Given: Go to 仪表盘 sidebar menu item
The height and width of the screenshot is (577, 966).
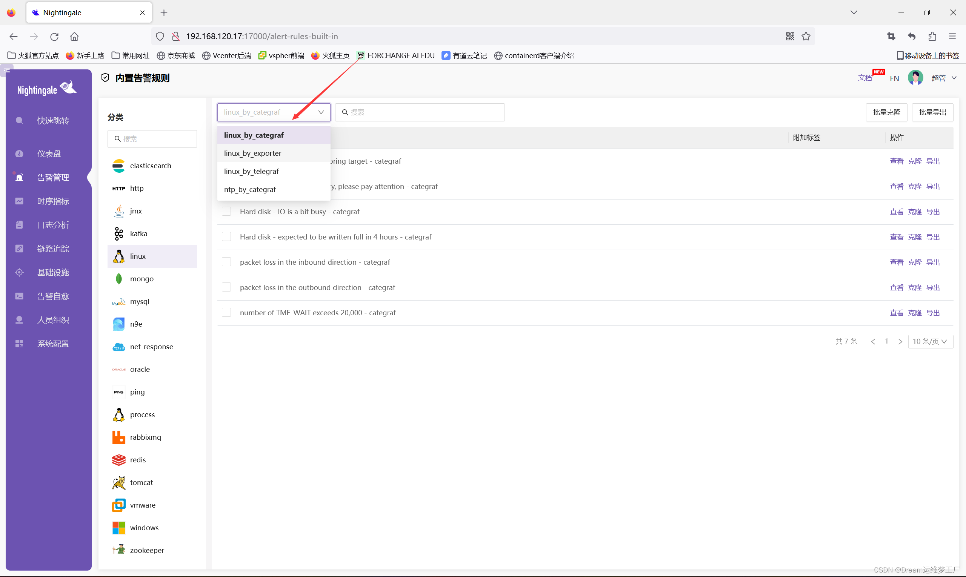Looking at the screenshot, I should (49, 154).
